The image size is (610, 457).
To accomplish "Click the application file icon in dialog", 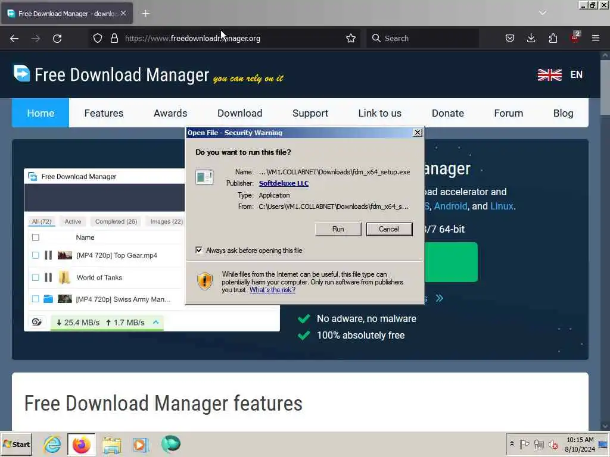I will [x=204, y=177].
